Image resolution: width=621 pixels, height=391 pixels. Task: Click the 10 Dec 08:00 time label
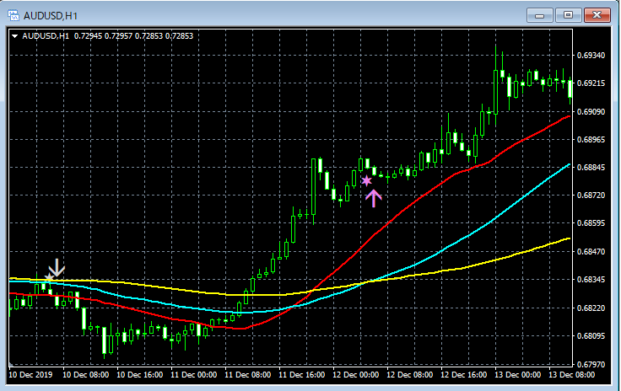86,375
